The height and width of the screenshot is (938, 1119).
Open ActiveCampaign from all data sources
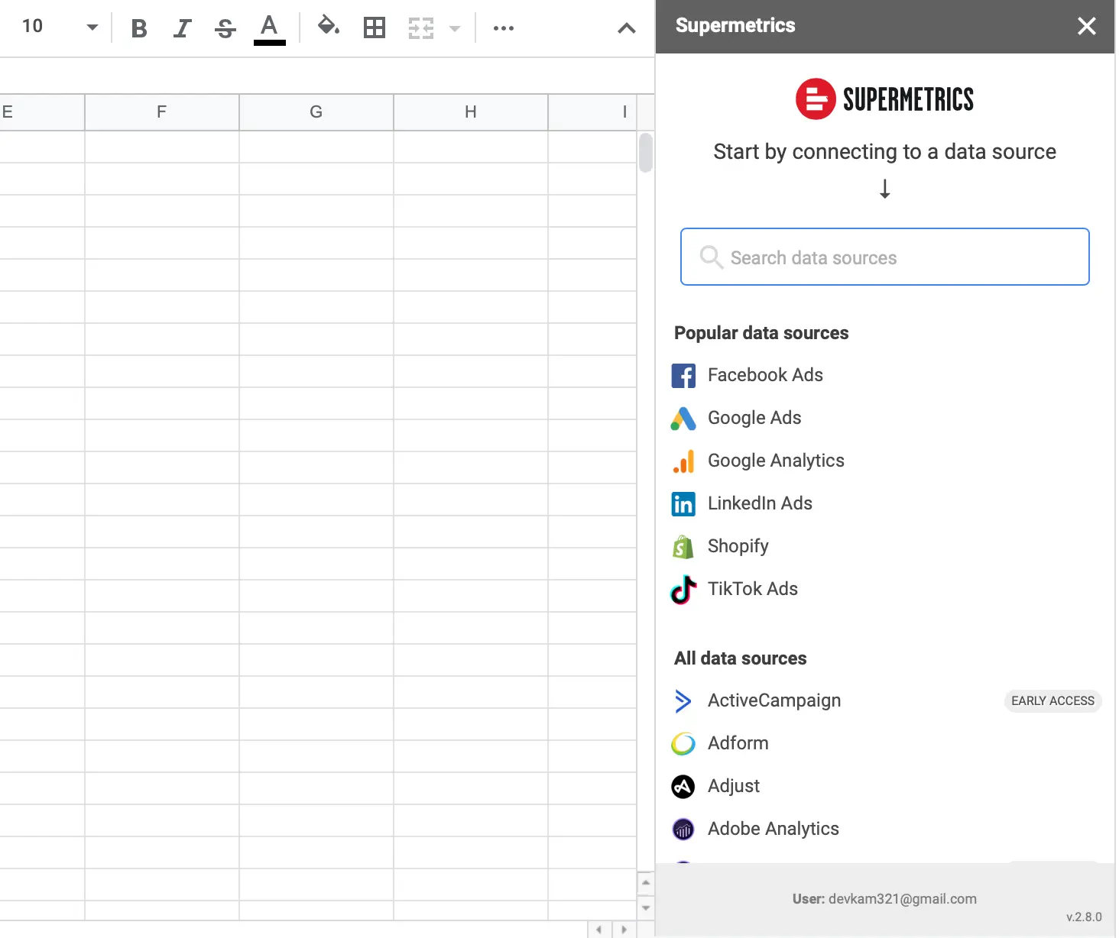click(774, 700)
